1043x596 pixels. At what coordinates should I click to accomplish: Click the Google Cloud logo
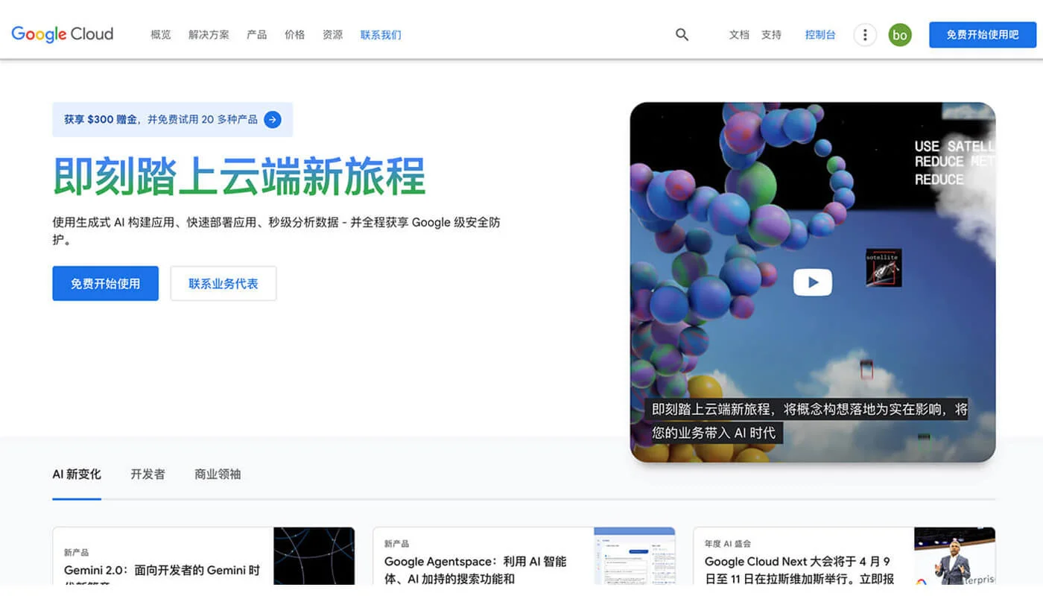62,34
